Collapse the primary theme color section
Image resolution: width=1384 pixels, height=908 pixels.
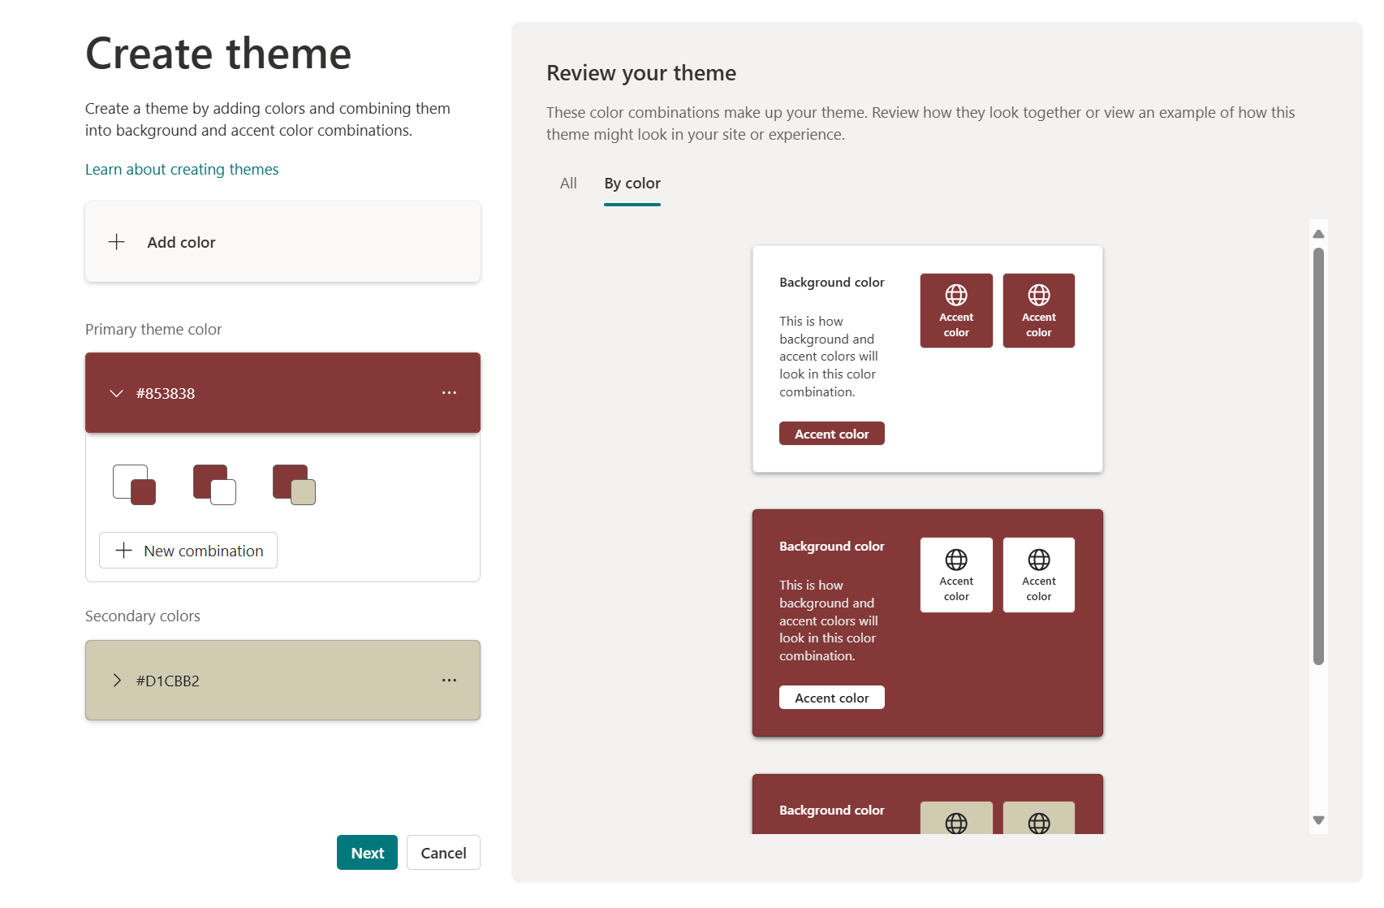click(x=116, y=393)
